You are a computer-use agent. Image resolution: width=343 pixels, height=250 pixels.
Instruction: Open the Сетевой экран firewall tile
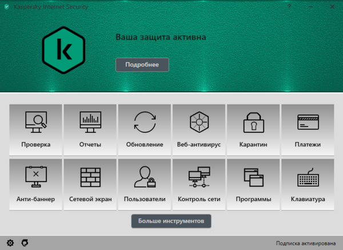pos(90,185)
